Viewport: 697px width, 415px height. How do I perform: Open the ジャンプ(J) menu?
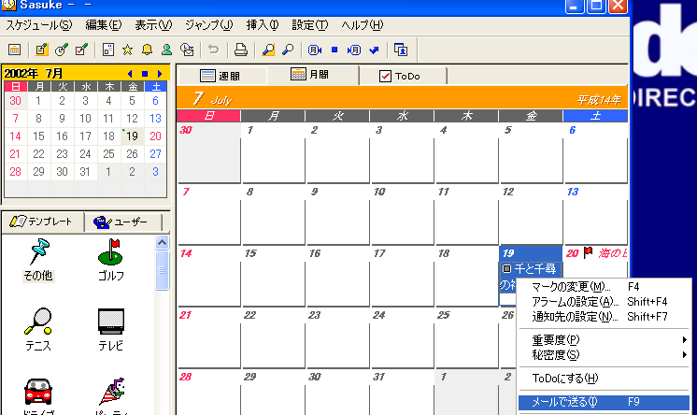pyautogui.click(x=209, y=25)
